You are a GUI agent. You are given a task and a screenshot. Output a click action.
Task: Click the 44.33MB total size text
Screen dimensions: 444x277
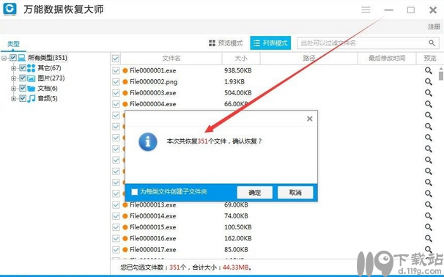tap(236, 267)
